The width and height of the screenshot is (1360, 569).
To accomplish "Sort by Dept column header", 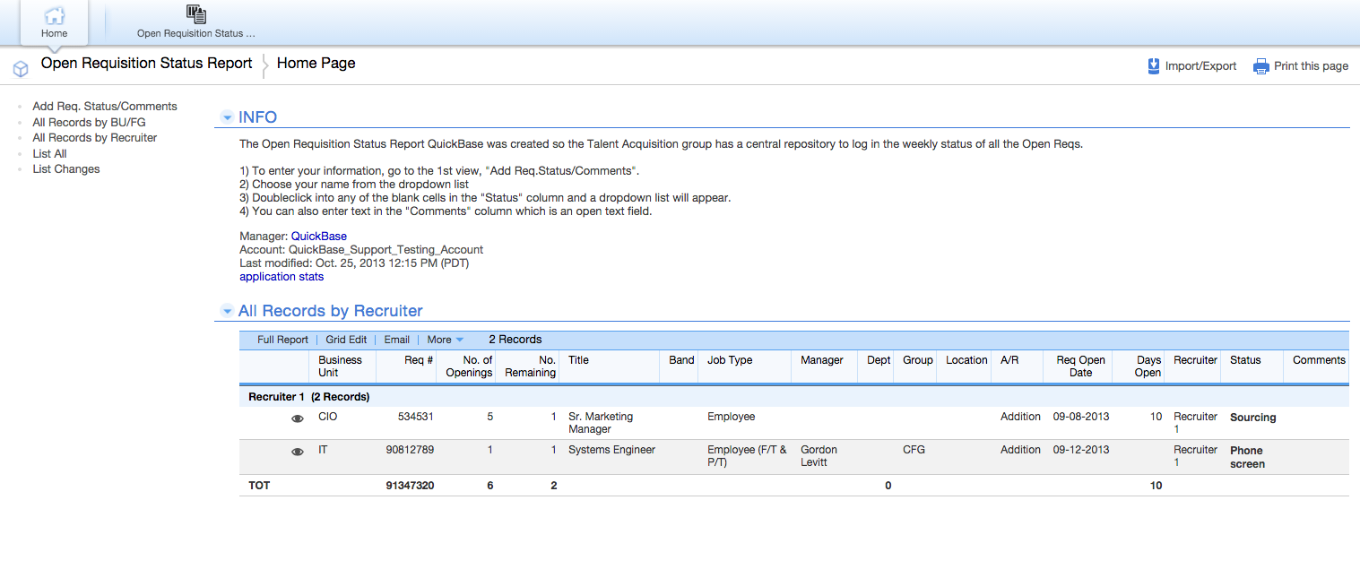I will click(879, 360).
